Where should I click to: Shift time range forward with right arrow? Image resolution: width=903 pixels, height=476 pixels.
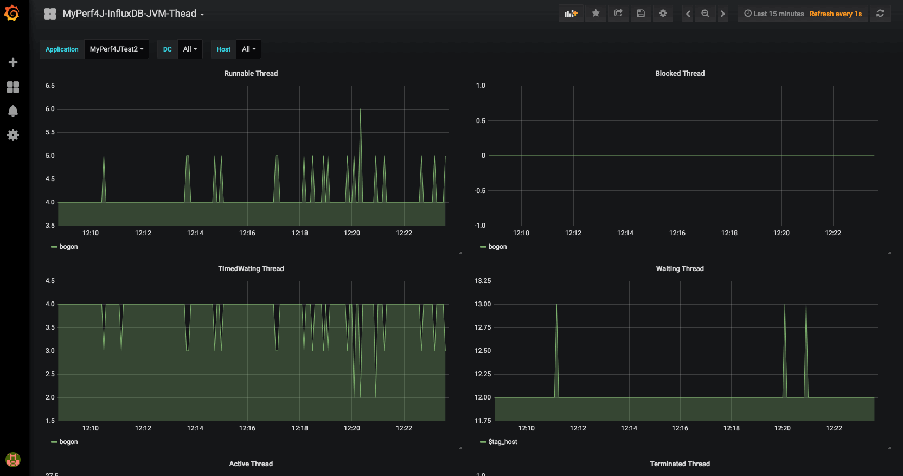point(722,14)
